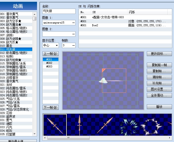Click the animation list scroll up arrow
This screenshot has height=142, width=174.
click(x=34, y=14)
